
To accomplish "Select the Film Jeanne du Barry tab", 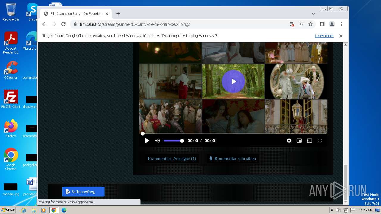I will (x=76, y=14).
